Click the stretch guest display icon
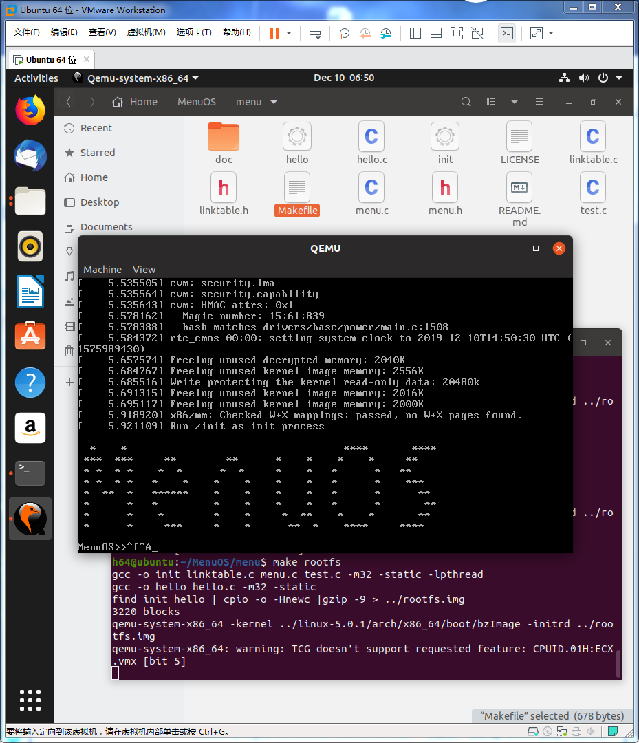Screen dimensions: 639x743 [537, 33]
